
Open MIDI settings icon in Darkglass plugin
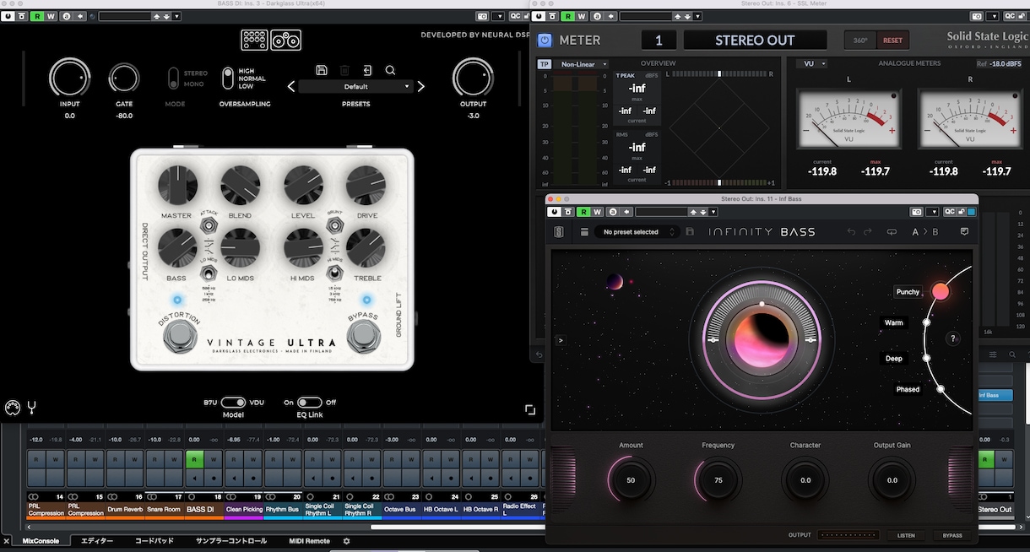point(12,409)
